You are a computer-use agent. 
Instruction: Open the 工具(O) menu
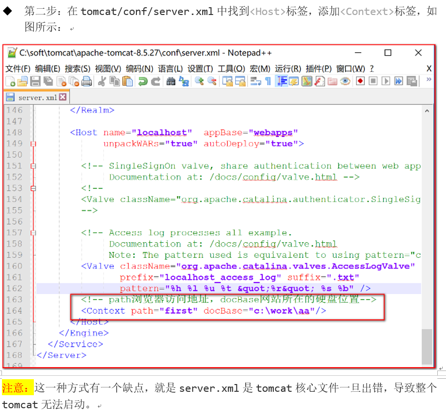(231, 69)
